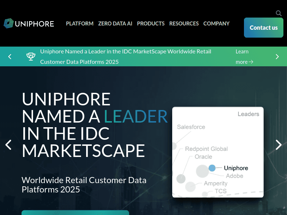Screen dimensions: 287x215
Task: Advance to next announcement in green banner
Action: 277,57
